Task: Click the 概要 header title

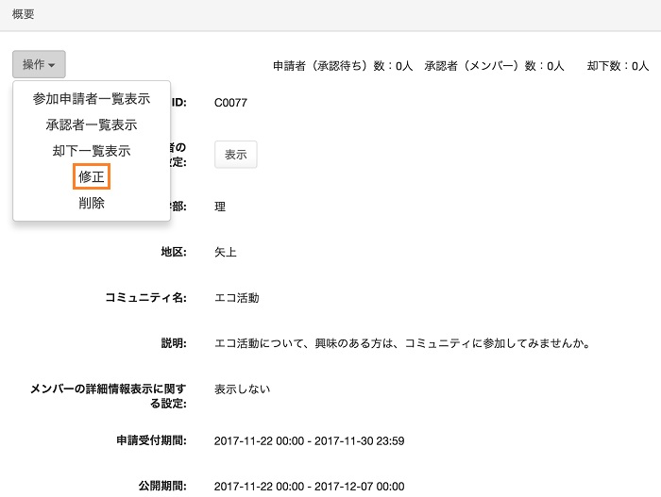Action: click(24, 14)
